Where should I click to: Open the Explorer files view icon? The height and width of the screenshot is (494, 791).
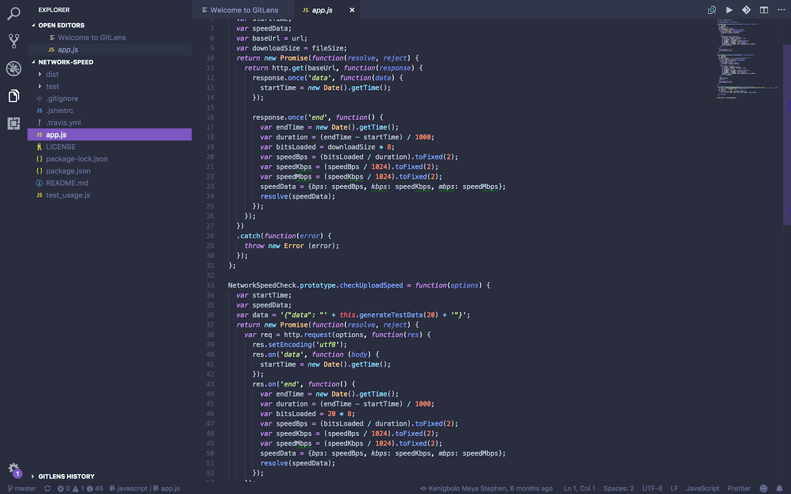tap(14, 96)
